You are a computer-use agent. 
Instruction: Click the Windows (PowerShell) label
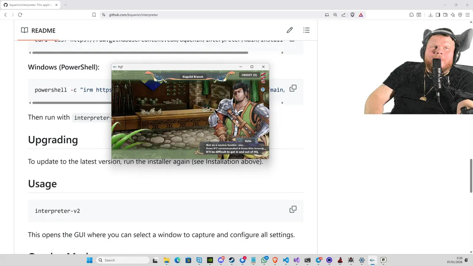click(x=64, y=67)
